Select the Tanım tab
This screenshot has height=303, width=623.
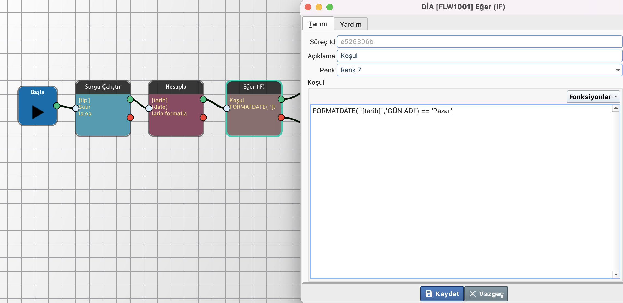pyautogui.click(x=318, y=24)
